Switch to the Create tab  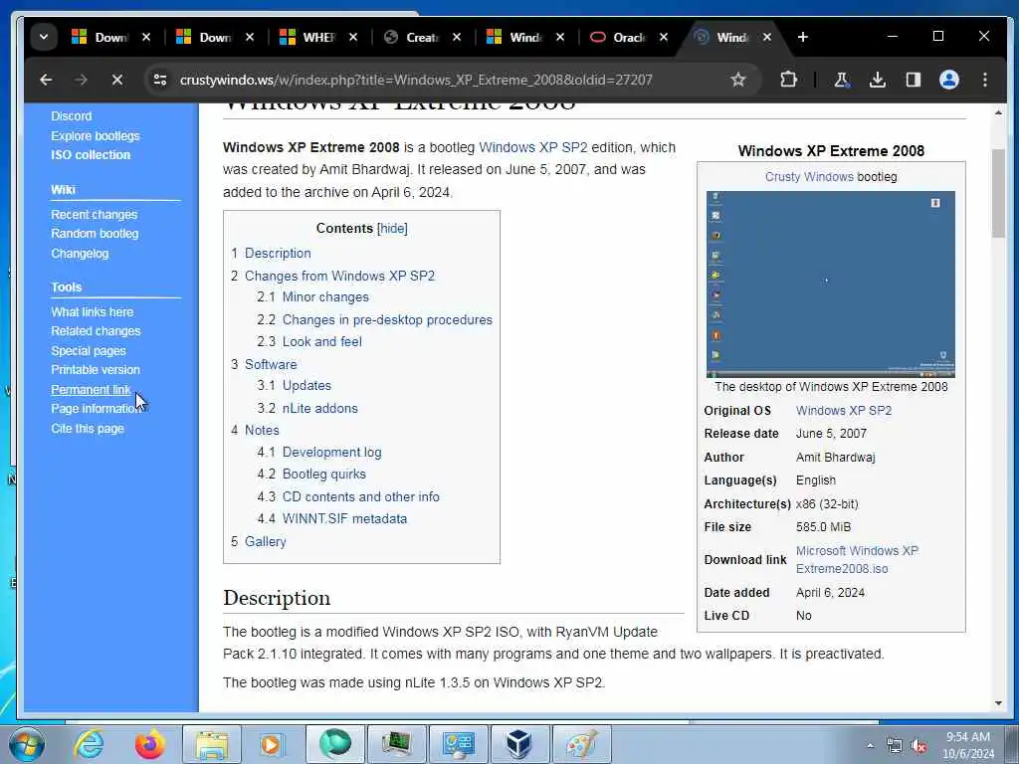pyautogui.click(x=411, y=37)
